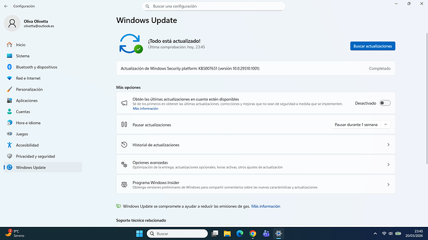Click the pause icon beside Pausar actualizaciones
This screenshot has height=240, width=428.
(x=124, y=125)
